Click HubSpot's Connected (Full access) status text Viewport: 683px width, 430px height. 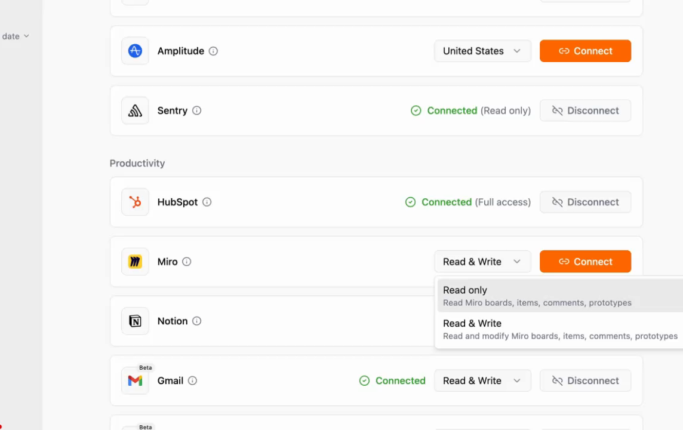(476, 202)
